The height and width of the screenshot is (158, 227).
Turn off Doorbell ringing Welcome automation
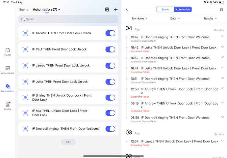click(x=110, y=129)
